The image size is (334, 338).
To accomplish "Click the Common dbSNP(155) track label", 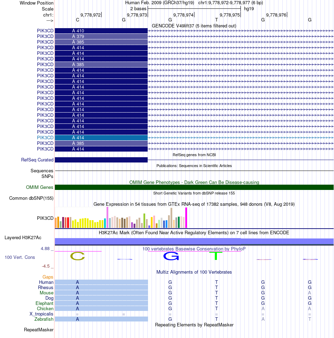I will coord(31,198).
